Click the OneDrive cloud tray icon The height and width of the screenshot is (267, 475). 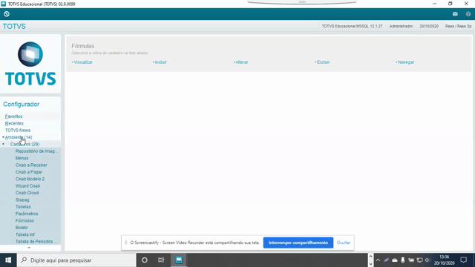click(394, 260)
